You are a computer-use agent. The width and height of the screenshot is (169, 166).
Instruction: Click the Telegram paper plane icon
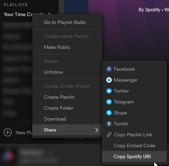click(x=109, y=102)
